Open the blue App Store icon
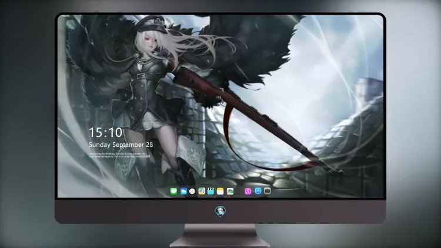The image size is (441, 248). [258, 191]
